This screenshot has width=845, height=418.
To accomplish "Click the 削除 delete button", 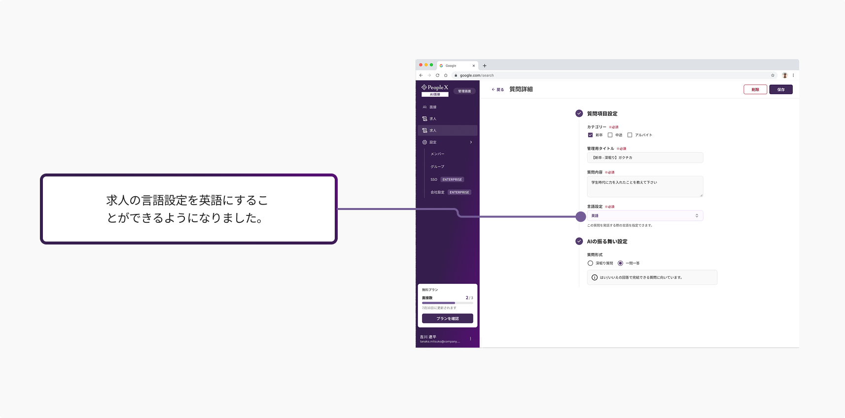I will (x=755, y=90).
